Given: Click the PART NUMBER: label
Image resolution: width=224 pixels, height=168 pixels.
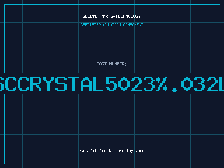Looking at the screenshot, I should 112,64.
